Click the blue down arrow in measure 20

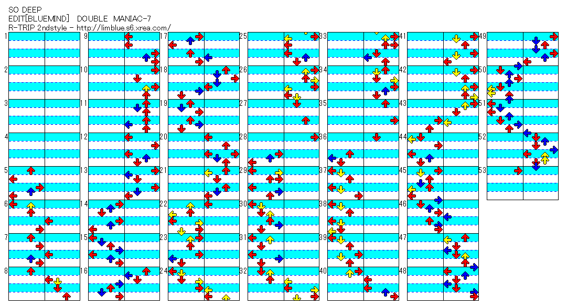(217, 158)
